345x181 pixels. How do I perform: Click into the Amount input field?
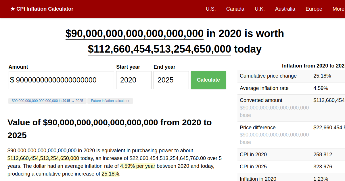(x=61, y=80)
